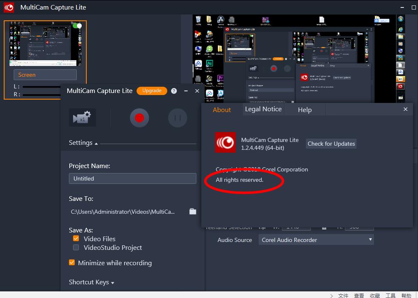Open the 查看 menu at bottom
The width and height of the screenshot is (418, 298).
(359, 296)
